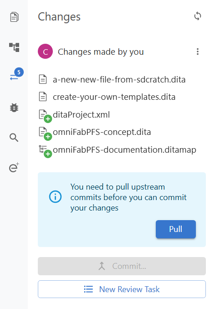
Task: Click the ditamap icon beside omniFabPFS-documentation
Action: tap(45, 151)
